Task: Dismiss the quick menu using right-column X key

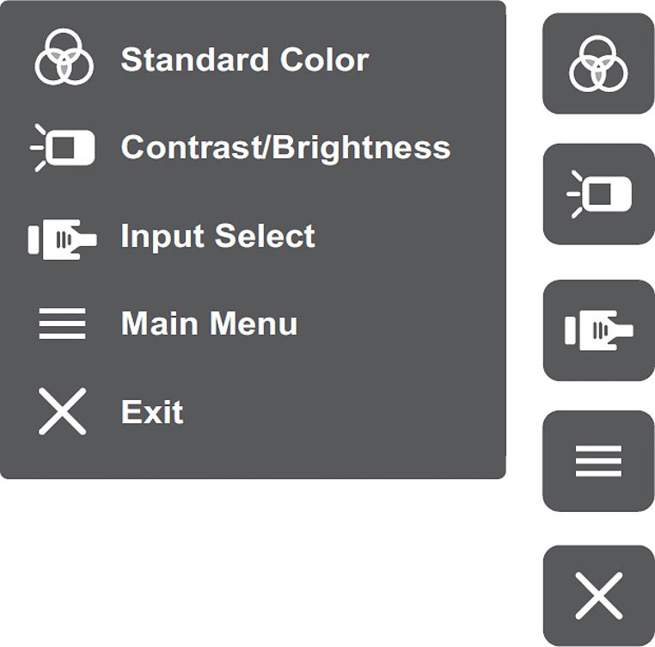Action: (599, 595)
